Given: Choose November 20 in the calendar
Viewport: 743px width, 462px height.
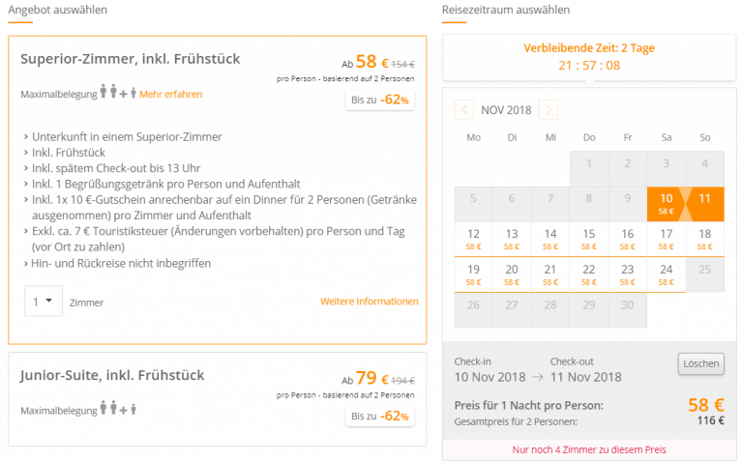Looking at the screenshot, I should [x=512, y=274].
